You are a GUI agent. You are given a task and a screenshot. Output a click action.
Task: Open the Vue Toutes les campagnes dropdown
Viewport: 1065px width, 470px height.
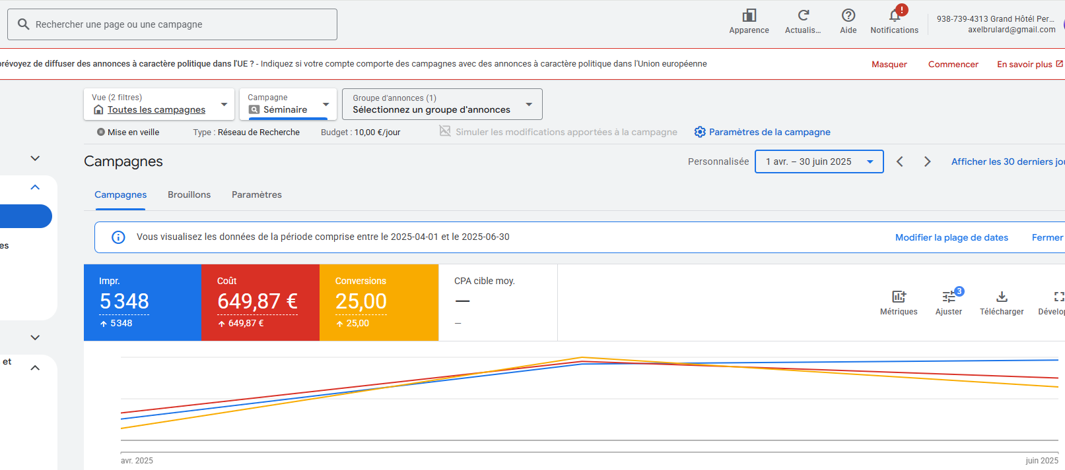pyautogui.click(x=159, y=104)
